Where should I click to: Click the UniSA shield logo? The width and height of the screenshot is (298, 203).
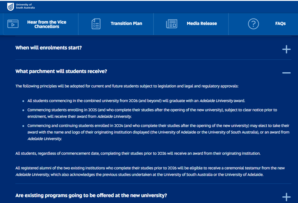pos(10,7)
